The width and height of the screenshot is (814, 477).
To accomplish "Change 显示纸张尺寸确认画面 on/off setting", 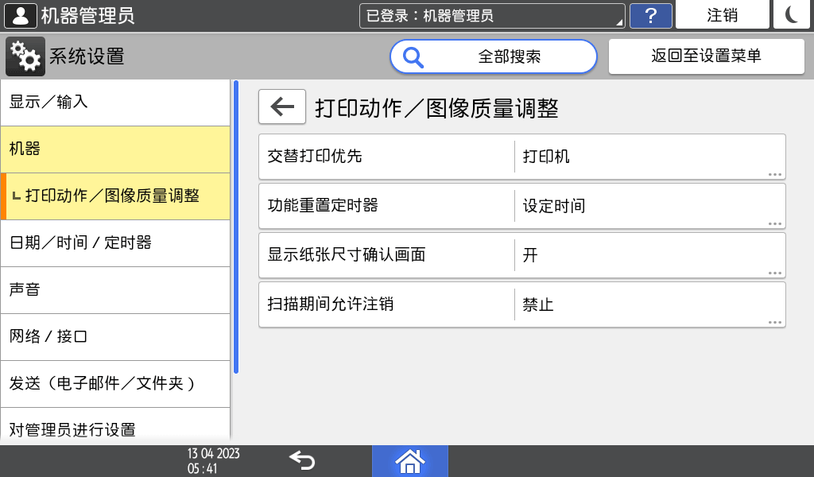I will [x=522, y=255].
